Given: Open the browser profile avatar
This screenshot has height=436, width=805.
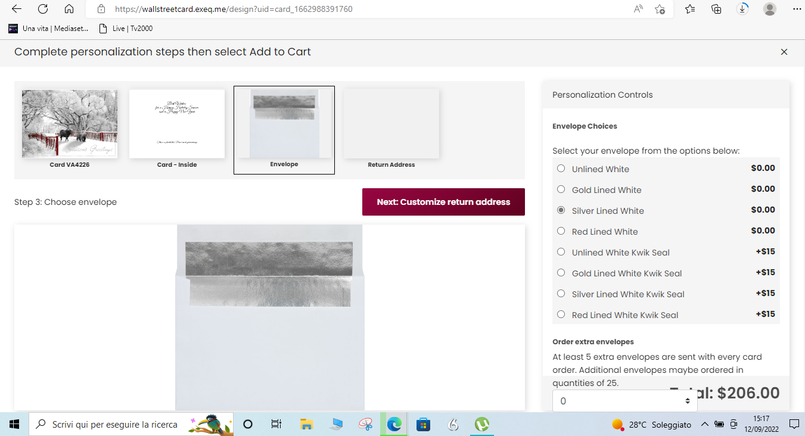Looking at the screenshot, I should [x=769, y=9].
